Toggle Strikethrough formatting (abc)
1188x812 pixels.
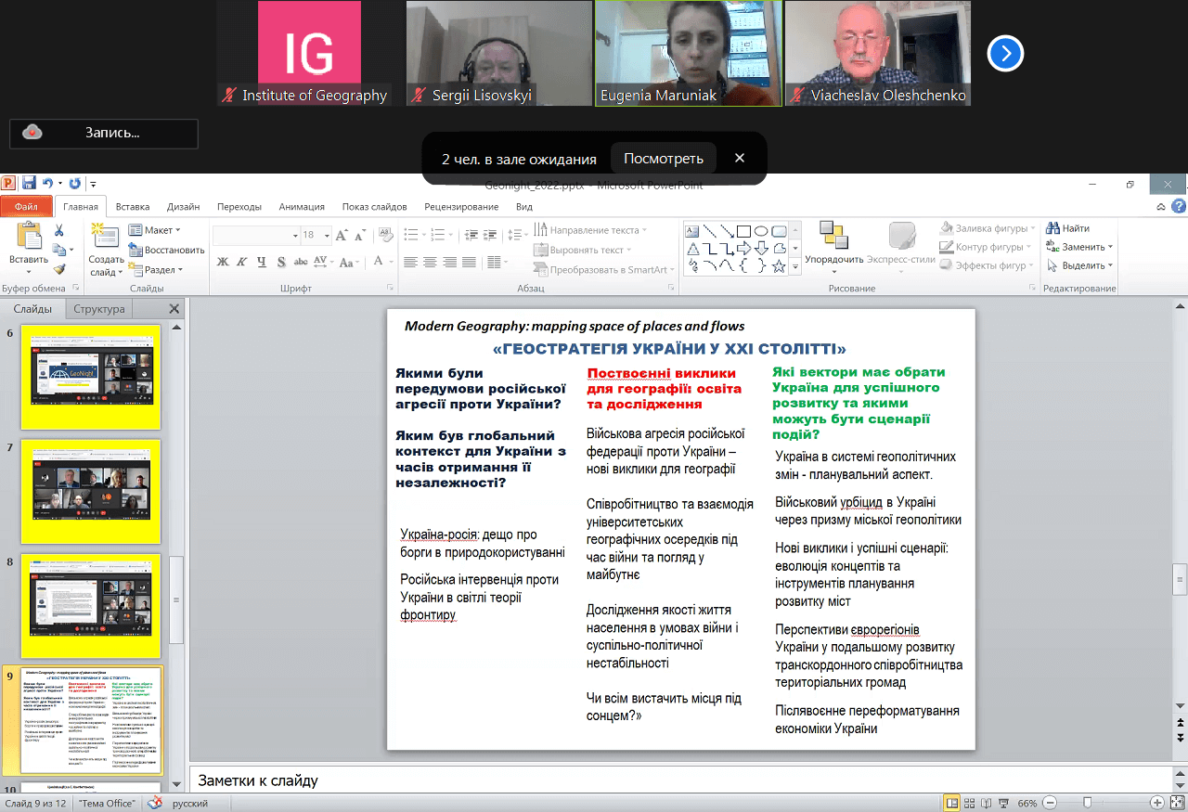pyautogui.click(x=301, y=263)
